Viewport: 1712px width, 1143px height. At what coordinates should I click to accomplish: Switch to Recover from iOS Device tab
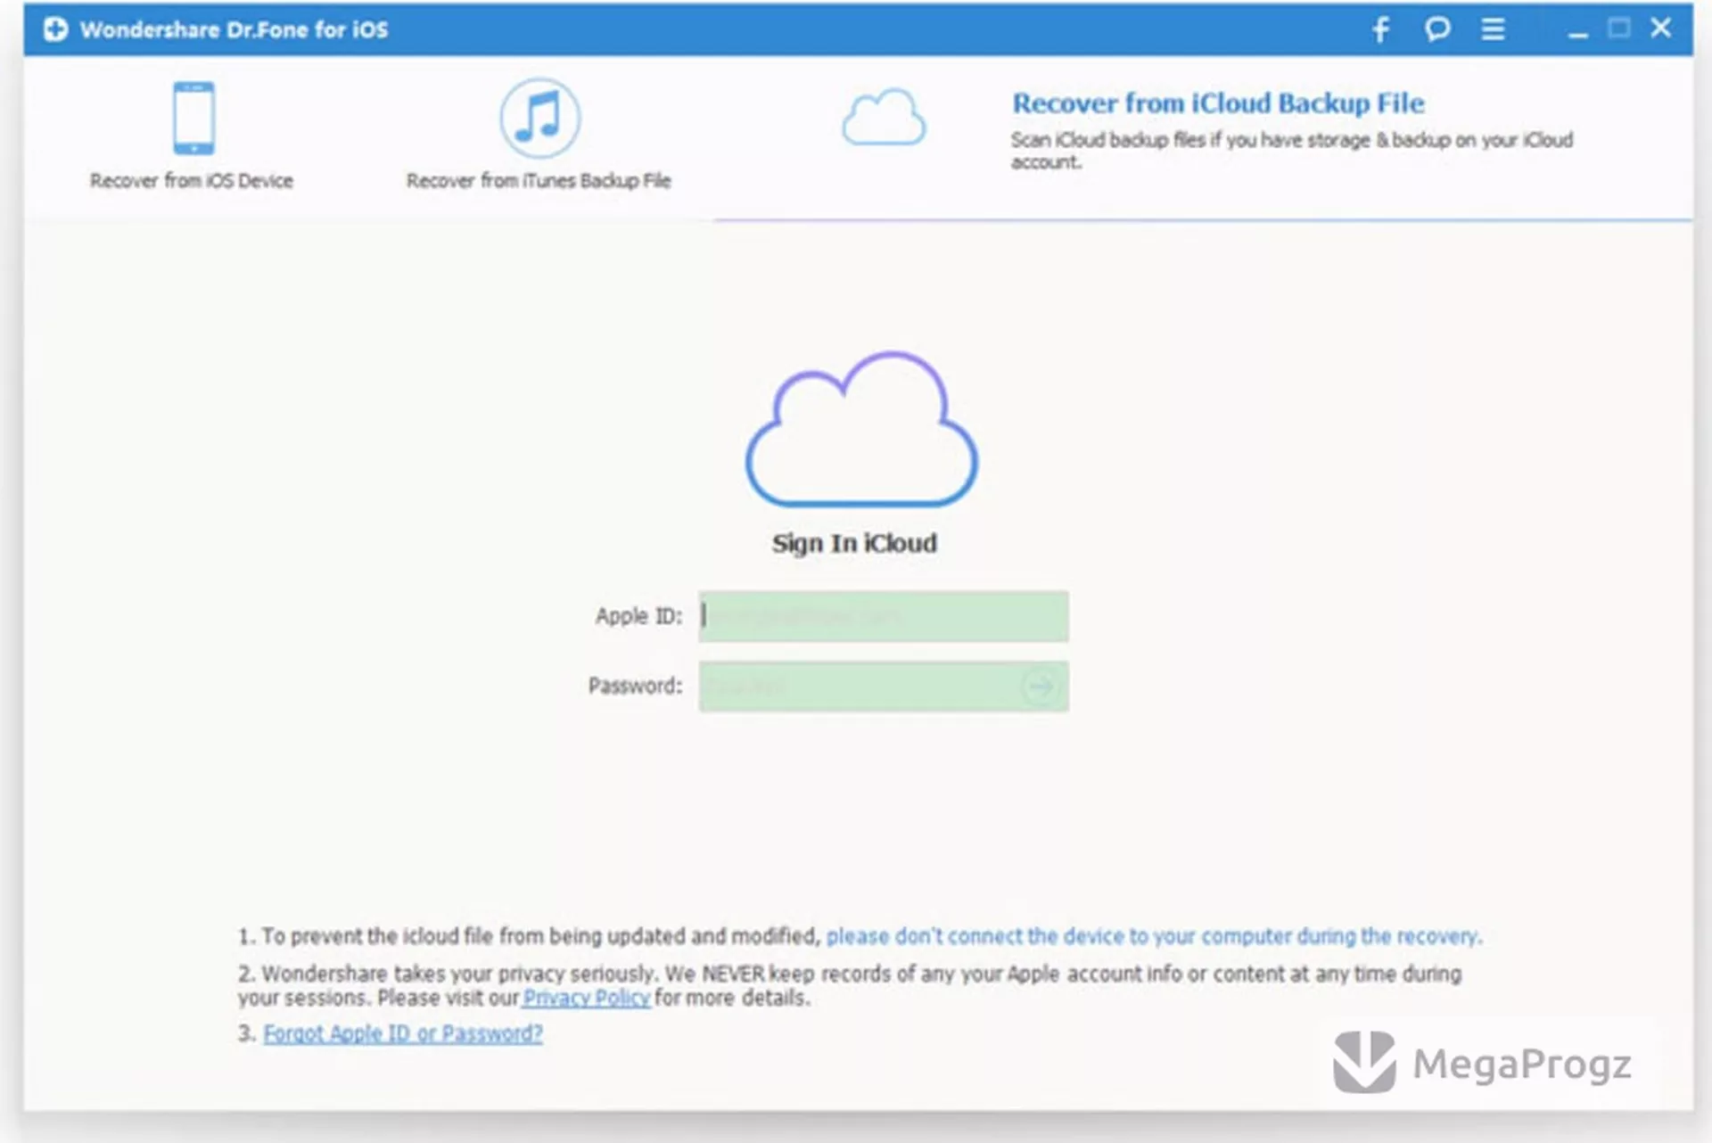click(x=192, y=181)
